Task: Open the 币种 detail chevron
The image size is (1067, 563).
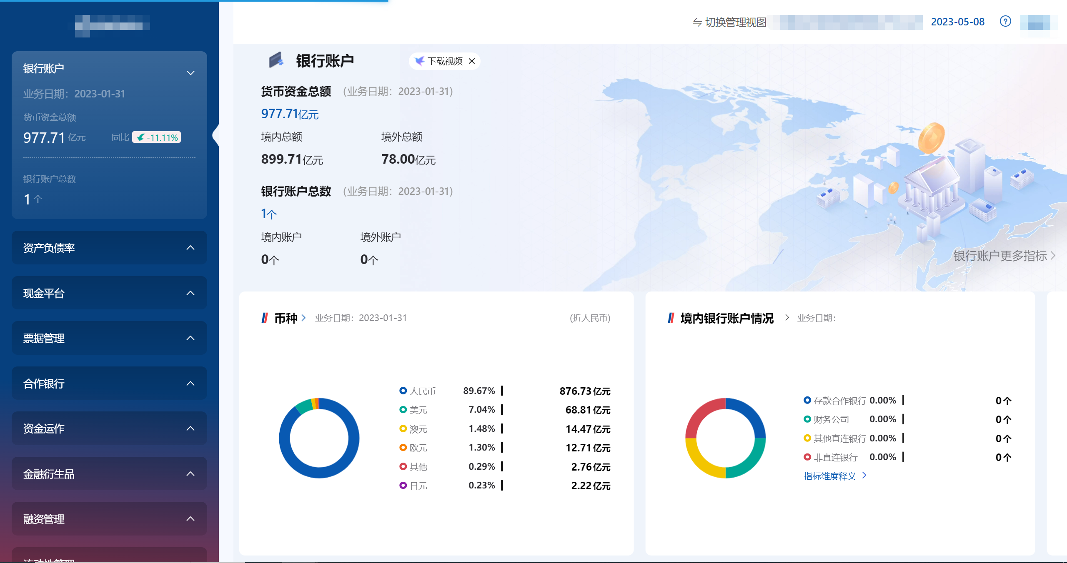Action: coord(304,318)
